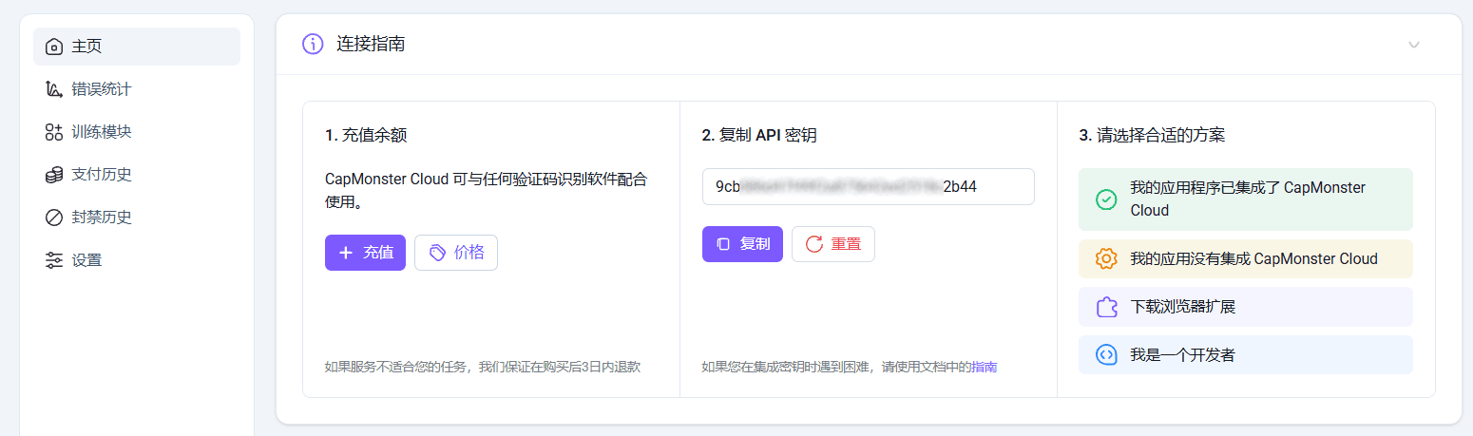Click the info icon next to 连接指南

[x=313, y=44]
